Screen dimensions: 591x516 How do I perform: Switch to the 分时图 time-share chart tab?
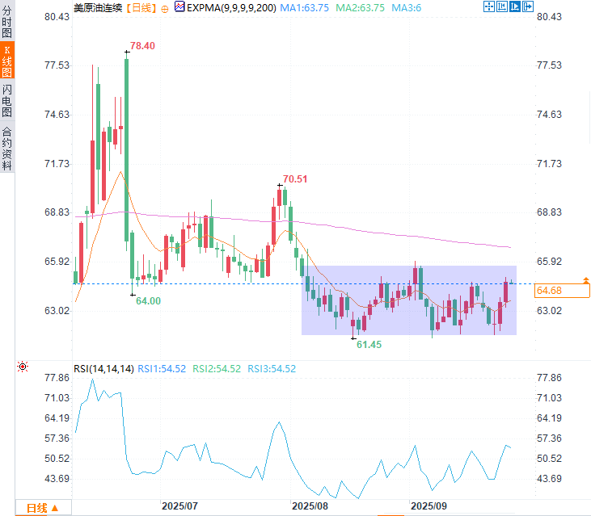6,21
